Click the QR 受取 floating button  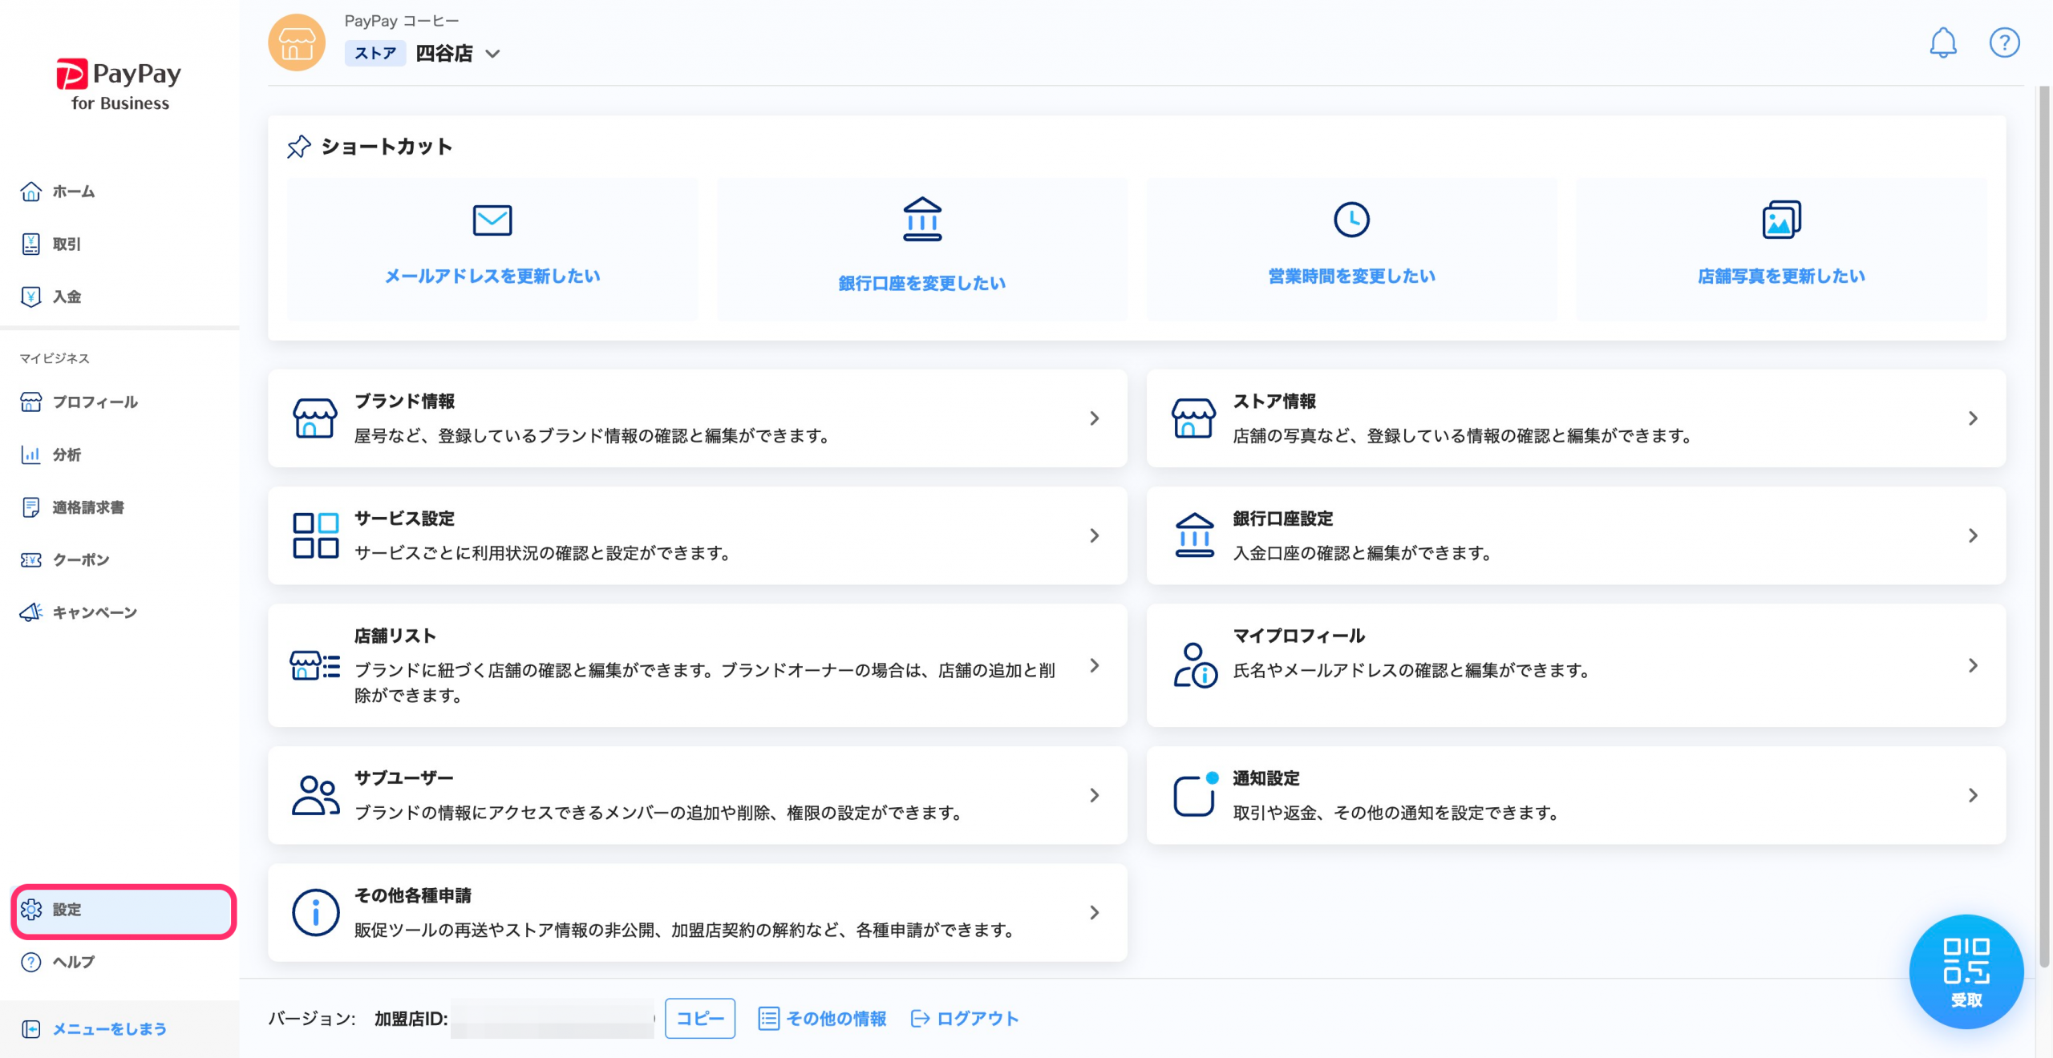coord(1966,971)
